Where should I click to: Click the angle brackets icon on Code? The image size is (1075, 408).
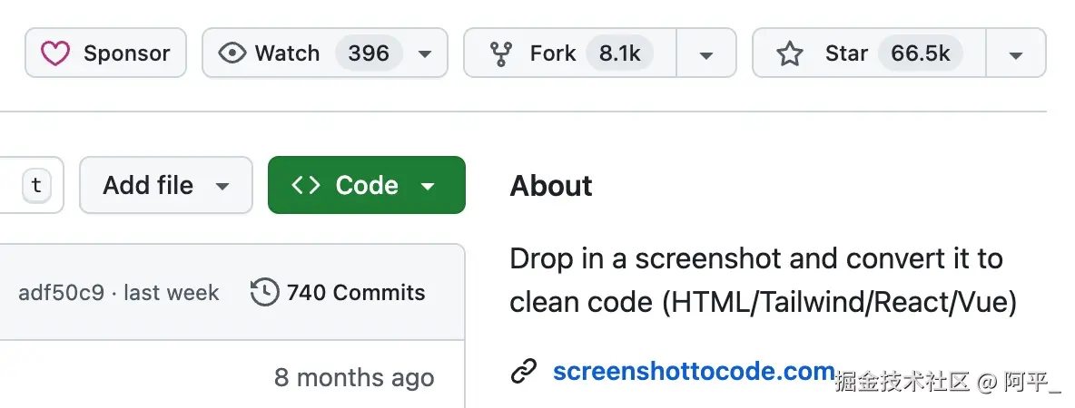click(305, 185)
